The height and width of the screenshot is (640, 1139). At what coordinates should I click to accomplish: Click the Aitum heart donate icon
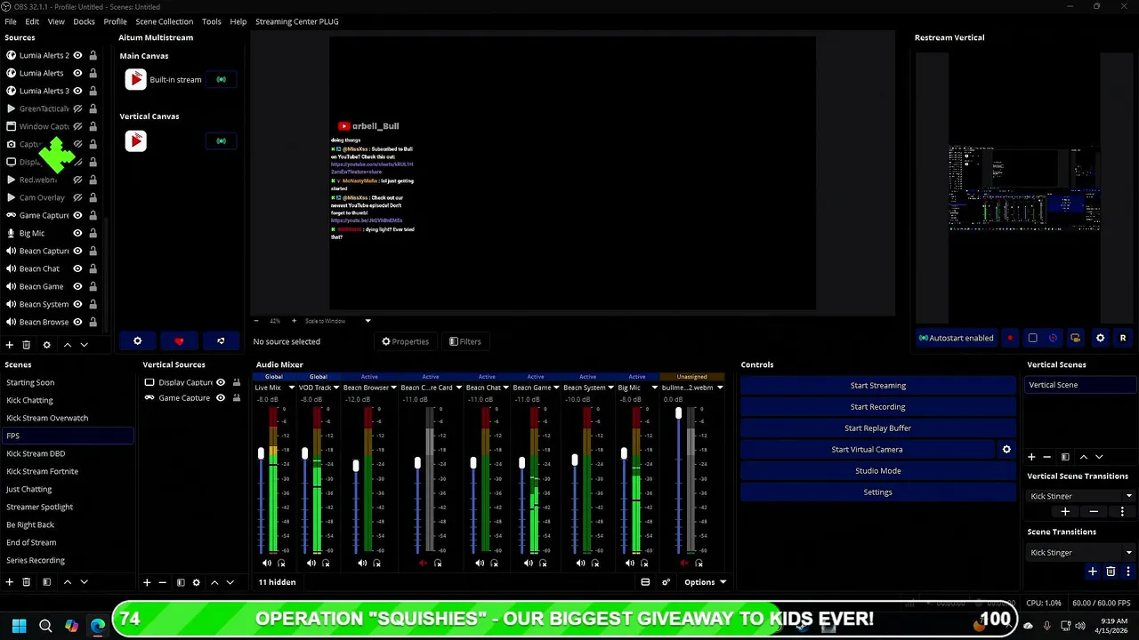tap(179, 341)
